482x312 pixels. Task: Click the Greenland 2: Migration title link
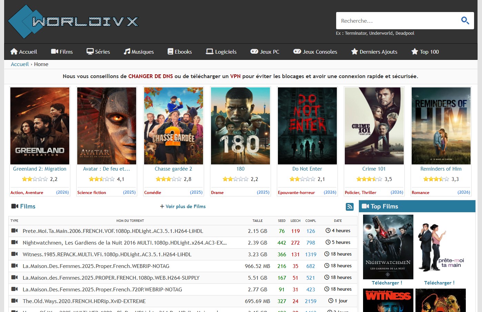tap(40, 169)
